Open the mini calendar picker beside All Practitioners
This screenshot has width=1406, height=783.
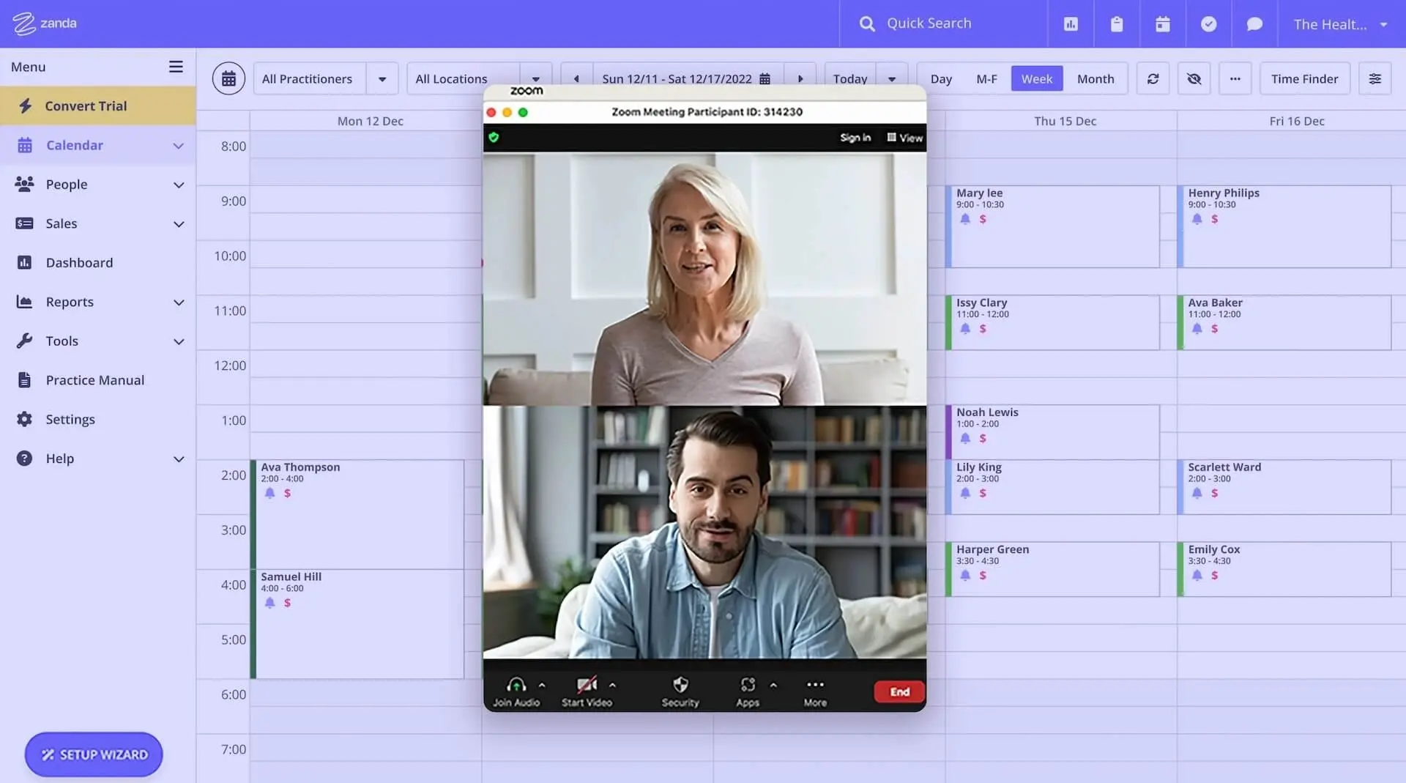tap(228, 78)
